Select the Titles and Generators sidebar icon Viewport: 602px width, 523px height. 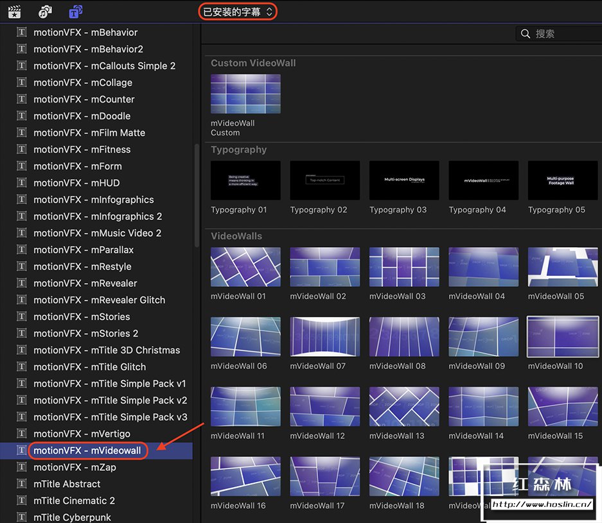tap(75, 12)
